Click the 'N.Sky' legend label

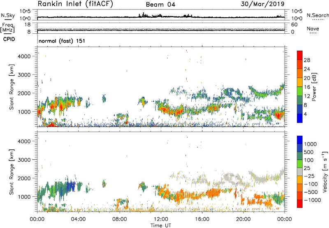click(8, 15)
